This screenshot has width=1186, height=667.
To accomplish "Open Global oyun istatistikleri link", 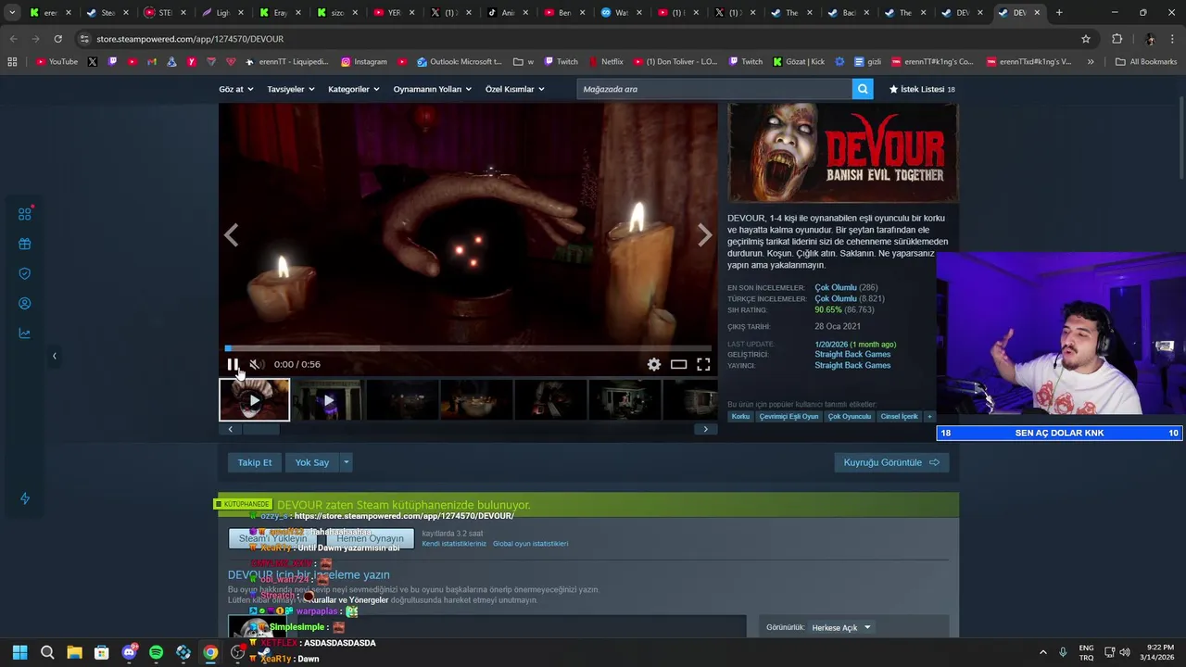I will tap(530, 544).
